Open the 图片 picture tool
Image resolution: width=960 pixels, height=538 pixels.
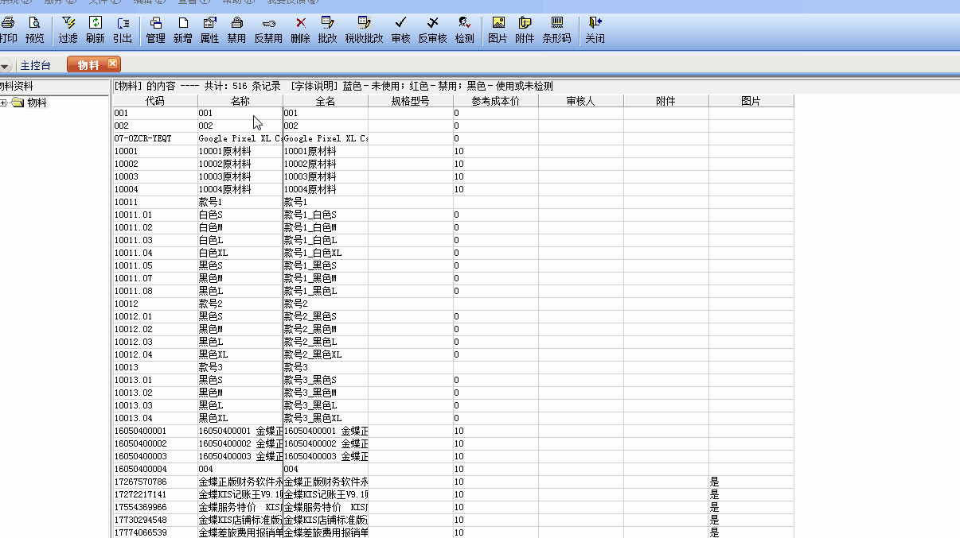pyautogui.click(x=498, y=29)
